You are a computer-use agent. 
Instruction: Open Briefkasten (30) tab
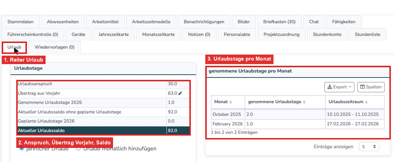(280, 22)
